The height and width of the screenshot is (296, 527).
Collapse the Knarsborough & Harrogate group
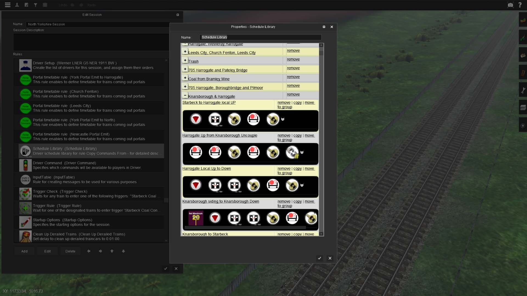coord(185,96)
